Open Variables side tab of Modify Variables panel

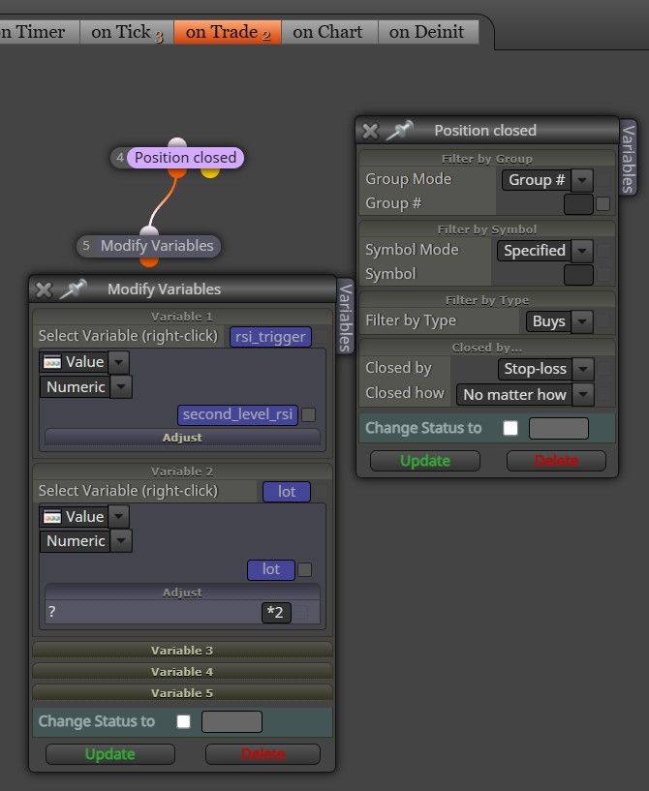point(345,317)
